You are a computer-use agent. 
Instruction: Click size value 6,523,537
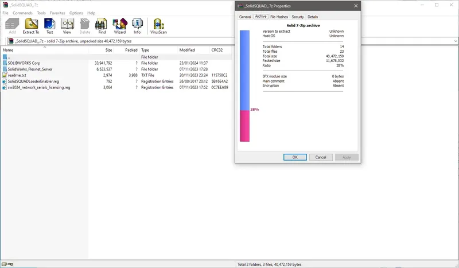pos(104,69)
